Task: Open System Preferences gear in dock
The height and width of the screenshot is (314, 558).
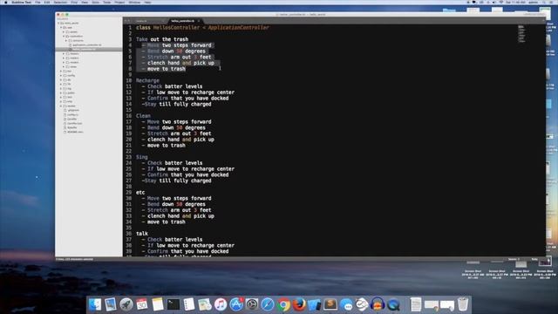Action: [252, 304]
